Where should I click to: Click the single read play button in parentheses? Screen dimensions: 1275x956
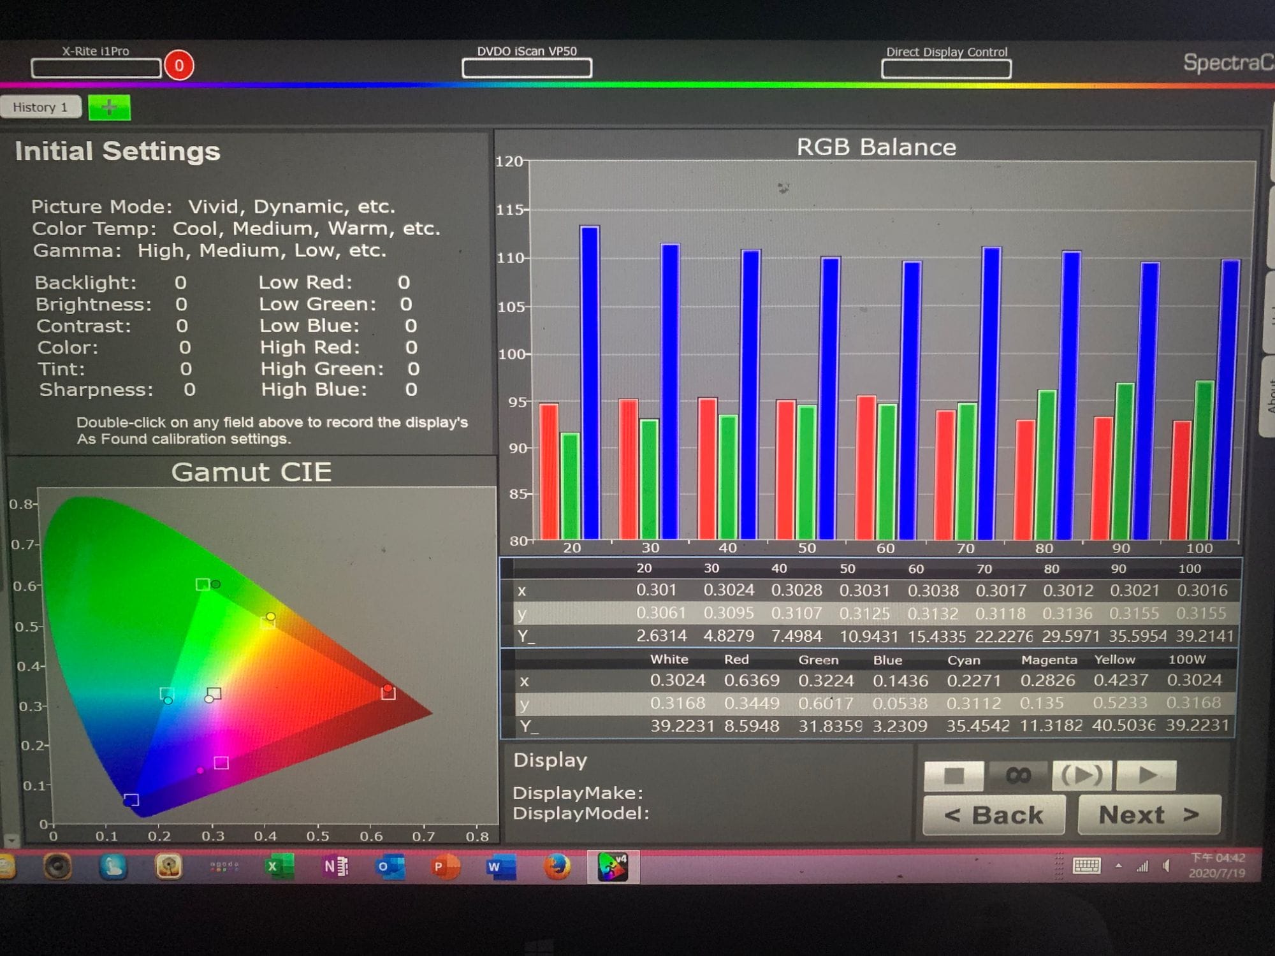click(x=1082, y=775)
